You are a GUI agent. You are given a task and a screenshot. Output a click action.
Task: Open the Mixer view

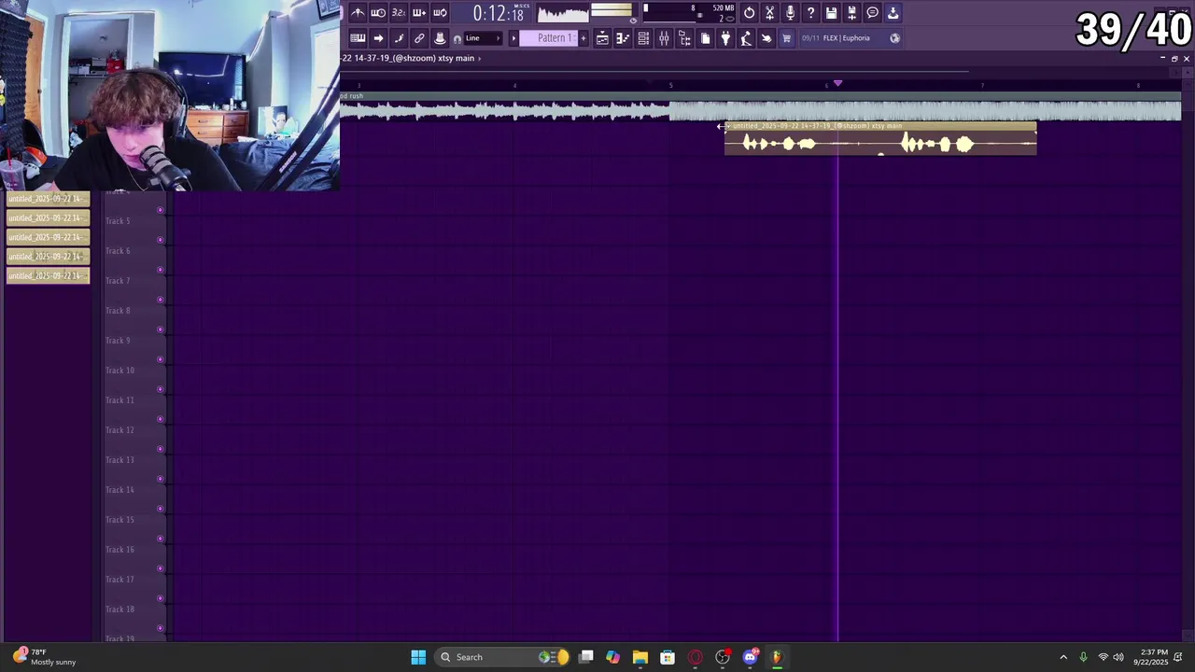click(664, 38)
